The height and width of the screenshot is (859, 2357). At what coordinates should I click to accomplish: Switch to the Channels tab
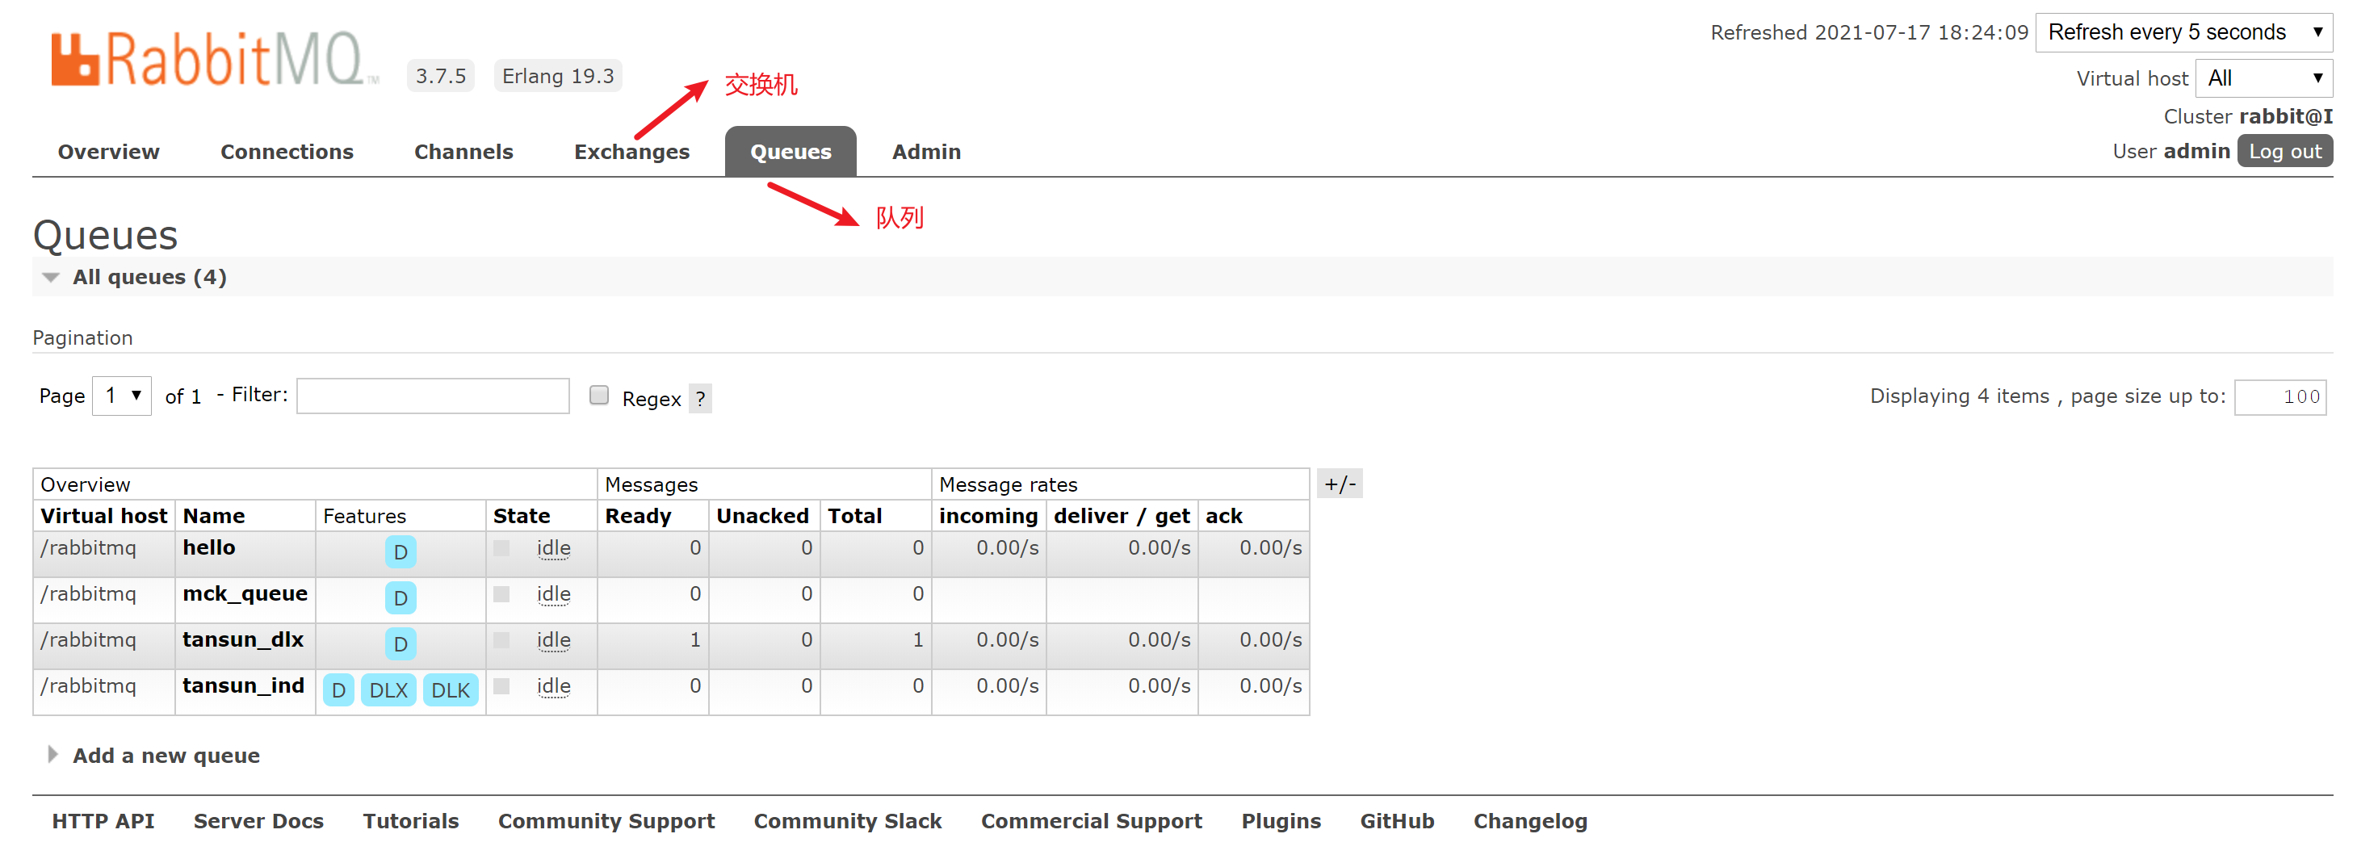(463, 152)
